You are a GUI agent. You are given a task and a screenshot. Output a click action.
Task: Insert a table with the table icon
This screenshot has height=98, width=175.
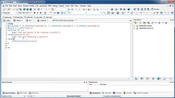[62, 13]
